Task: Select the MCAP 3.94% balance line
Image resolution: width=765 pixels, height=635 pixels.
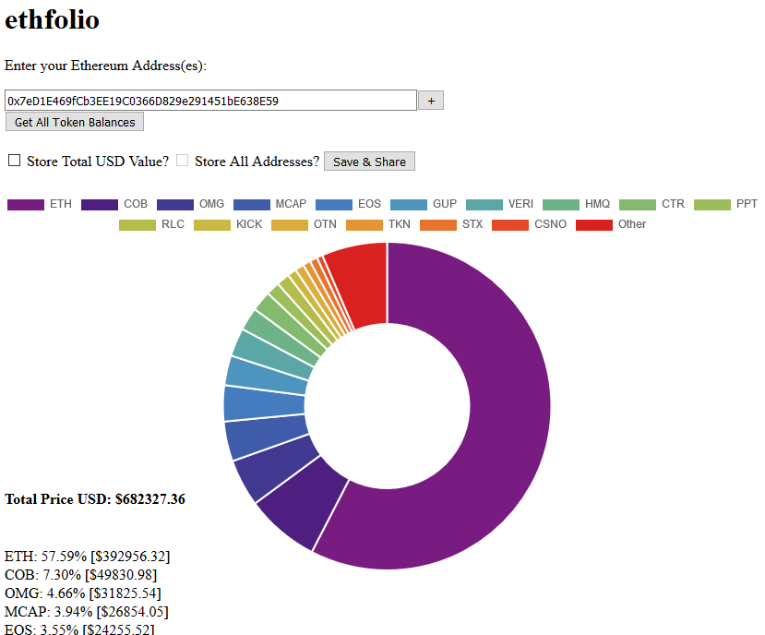Action: (87, 612)
